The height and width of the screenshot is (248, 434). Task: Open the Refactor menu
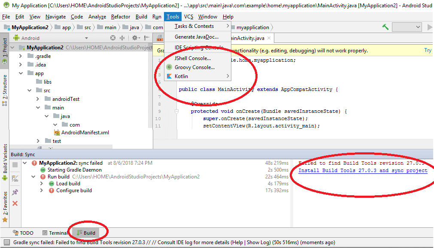coord(120,17)
